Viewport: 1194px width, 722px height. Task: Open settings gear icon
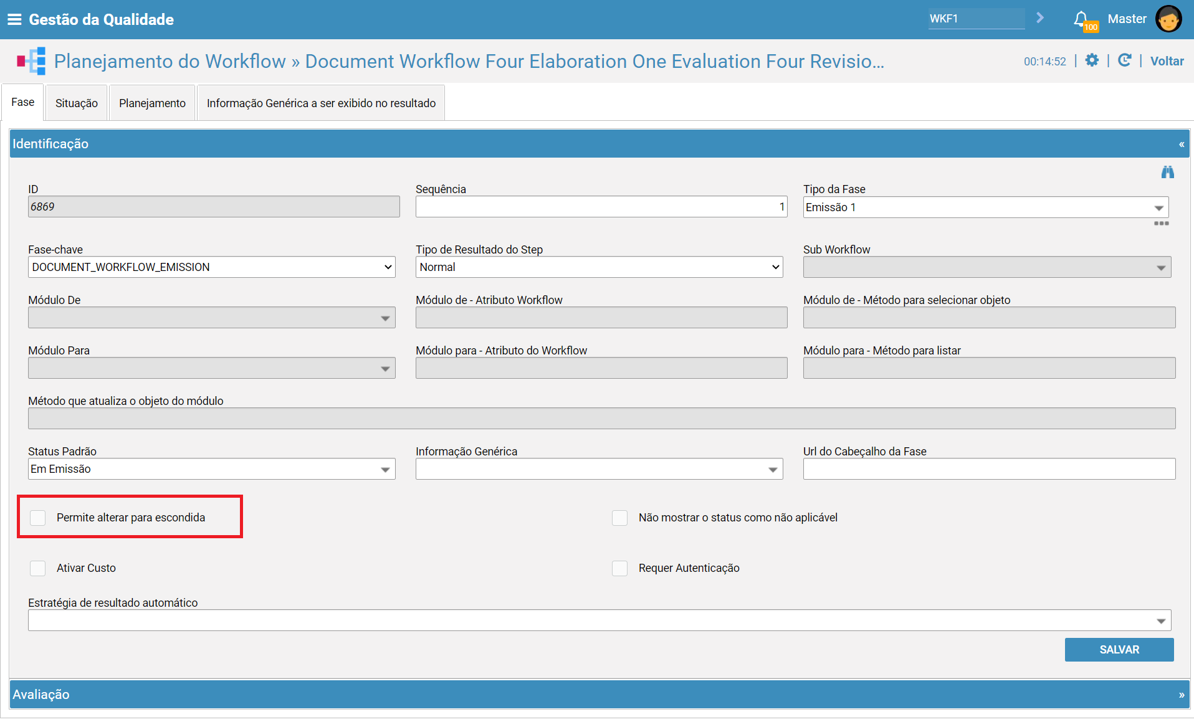tap(1092, 60)
